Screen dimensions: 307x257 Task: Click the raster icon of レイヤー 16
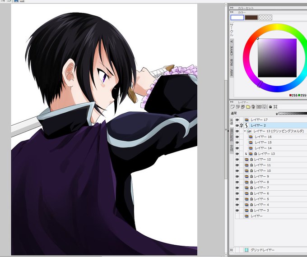click(x=251, y=137)
